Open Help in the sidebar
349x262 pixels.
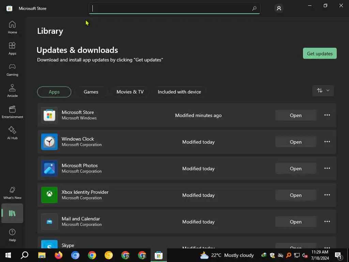point(12,235)
